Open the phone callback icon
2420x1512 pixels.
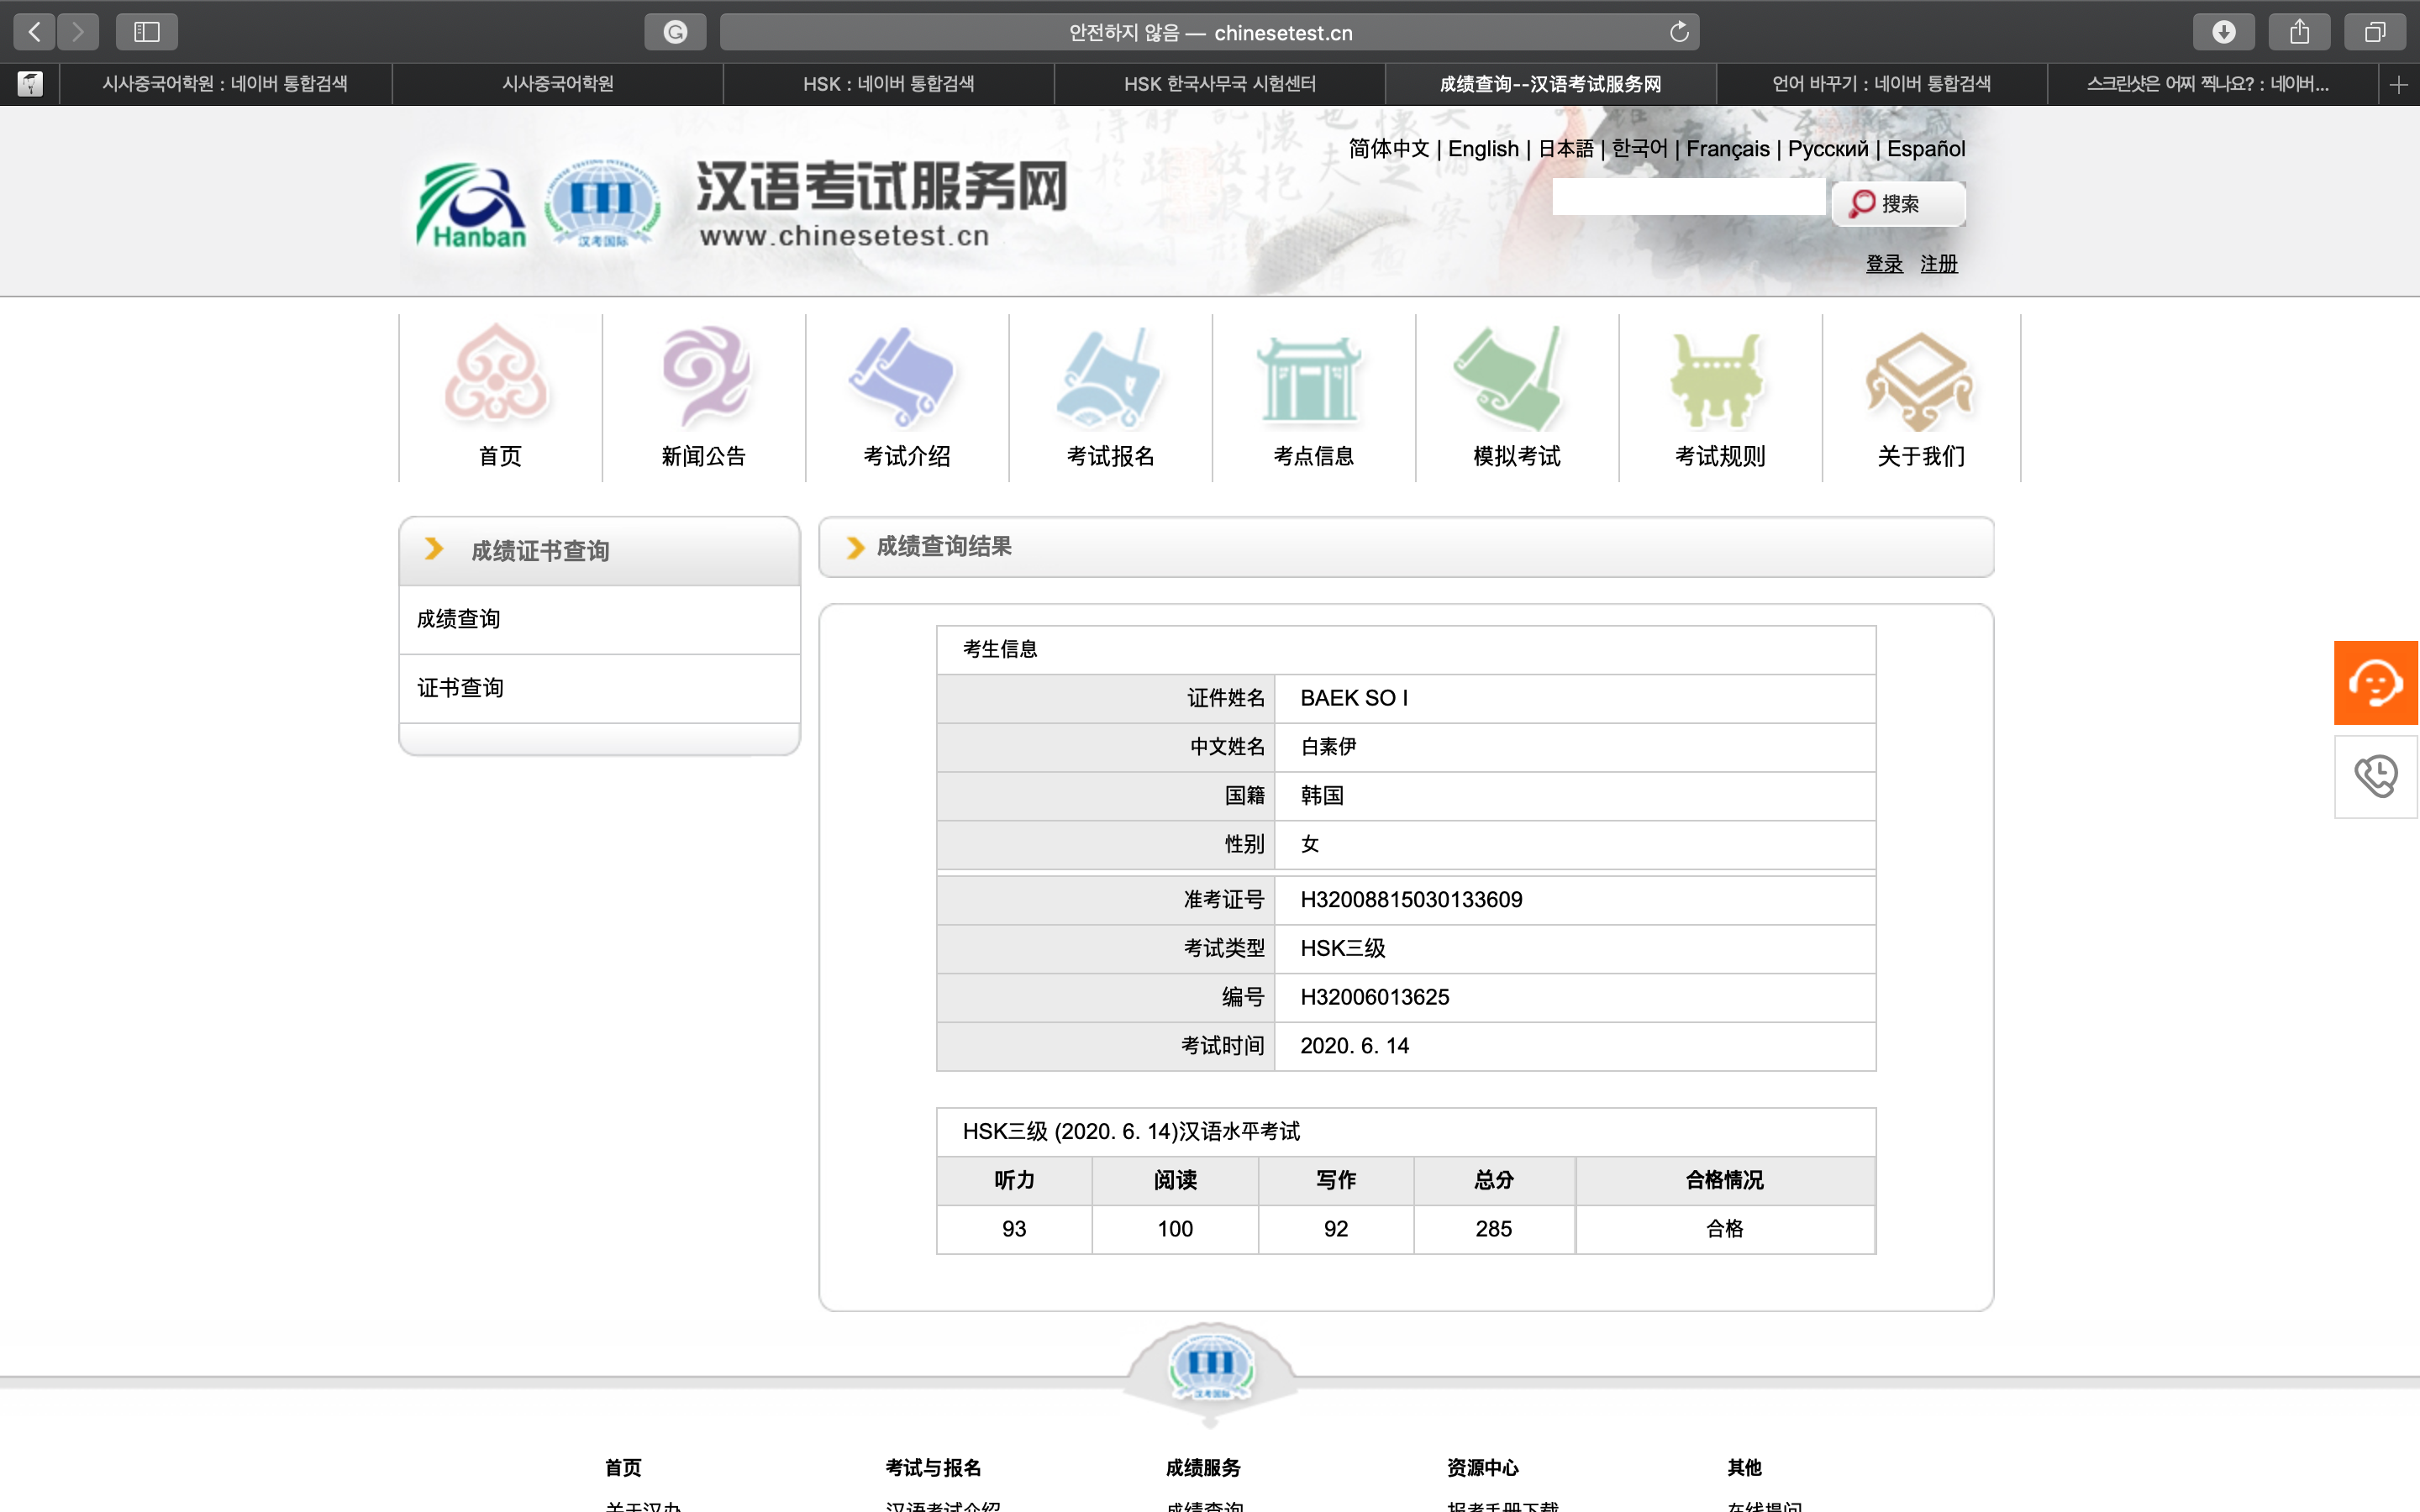[x=2376, y=777]
